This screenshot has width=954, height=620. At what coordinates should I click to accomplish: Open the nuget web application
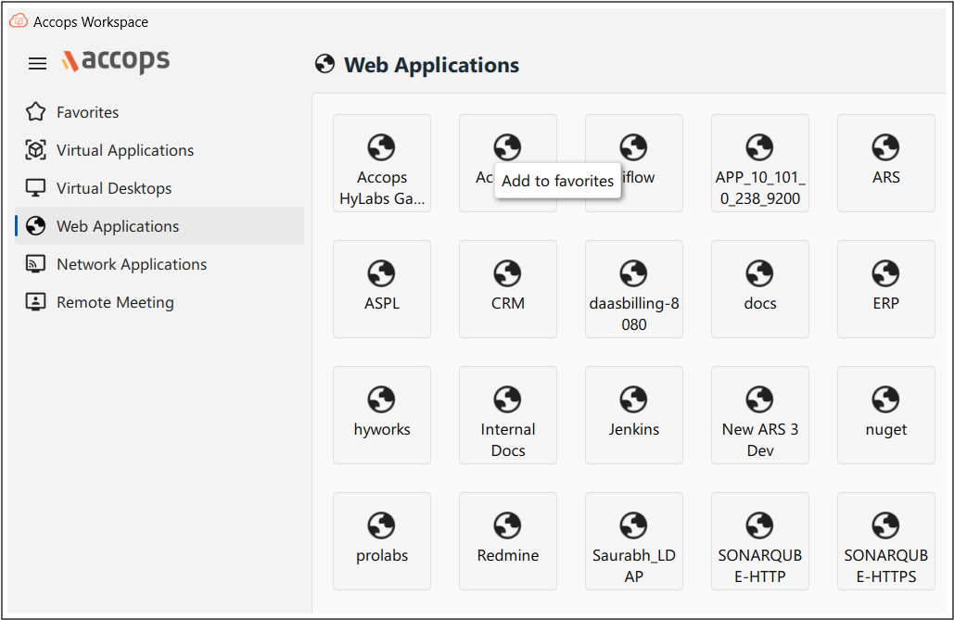pos(886,415)
